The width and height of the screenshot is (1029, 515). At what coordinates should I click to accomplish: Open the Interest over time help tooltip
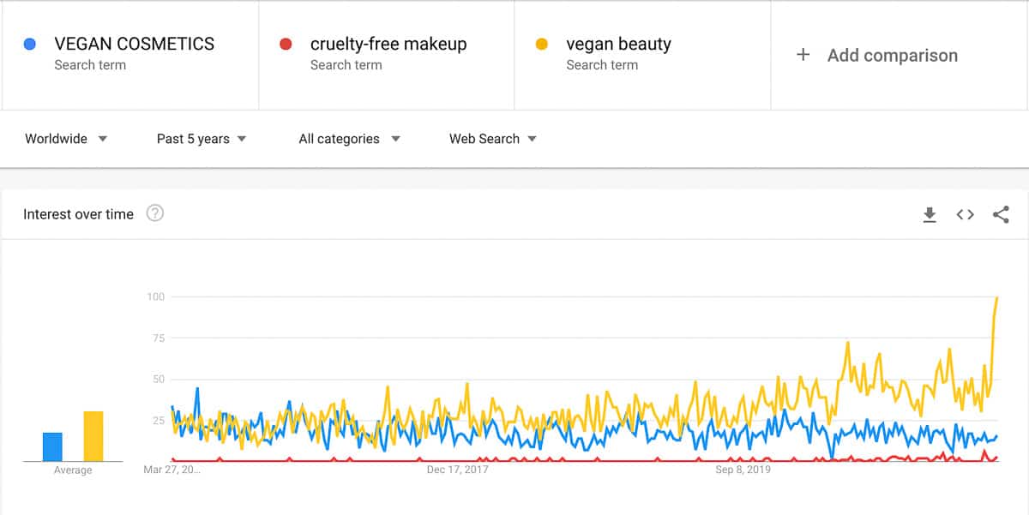point(155,214)
